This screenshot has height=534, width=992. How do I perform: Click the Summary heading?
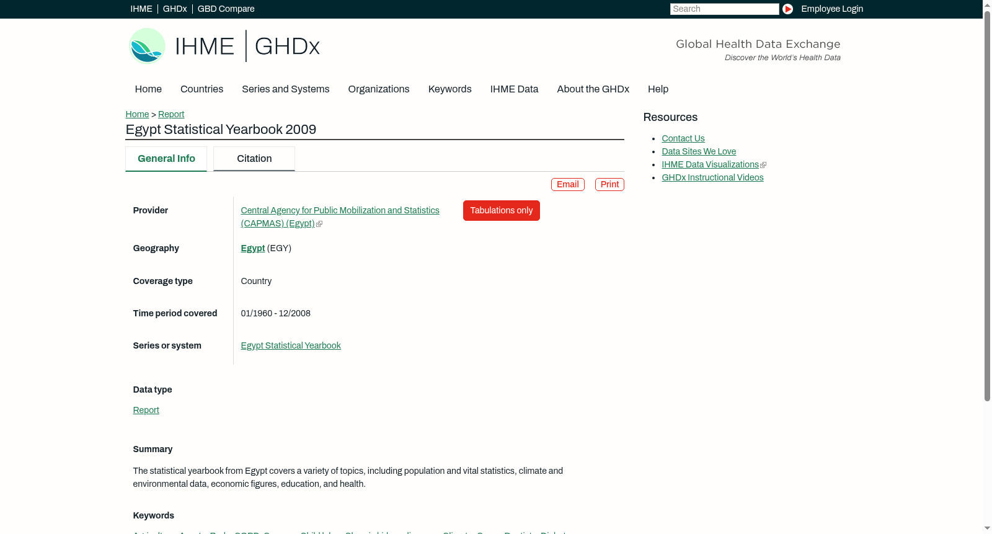tap(153, 449)
